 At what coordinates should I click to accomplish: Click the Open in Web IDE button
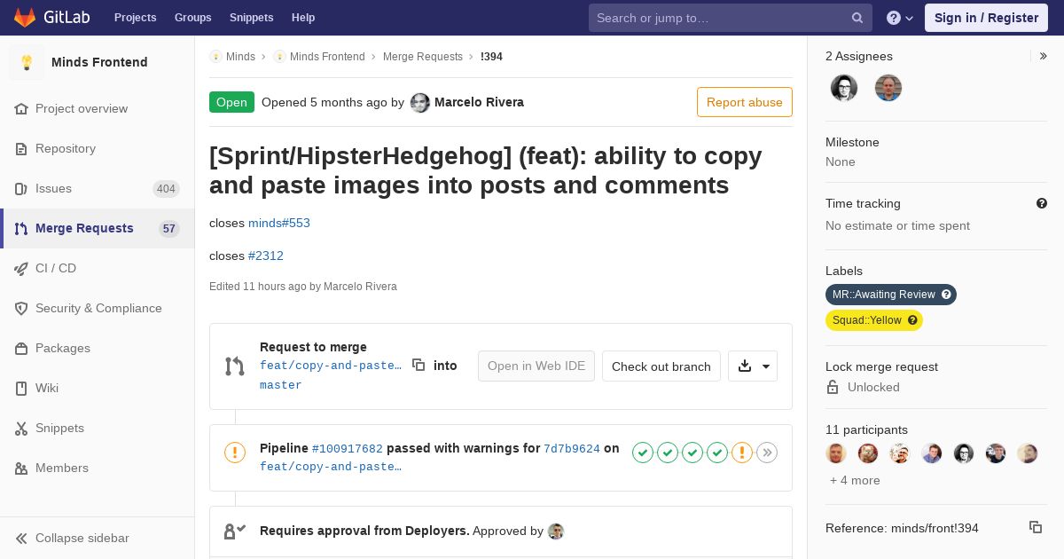(x=536, y=366)
